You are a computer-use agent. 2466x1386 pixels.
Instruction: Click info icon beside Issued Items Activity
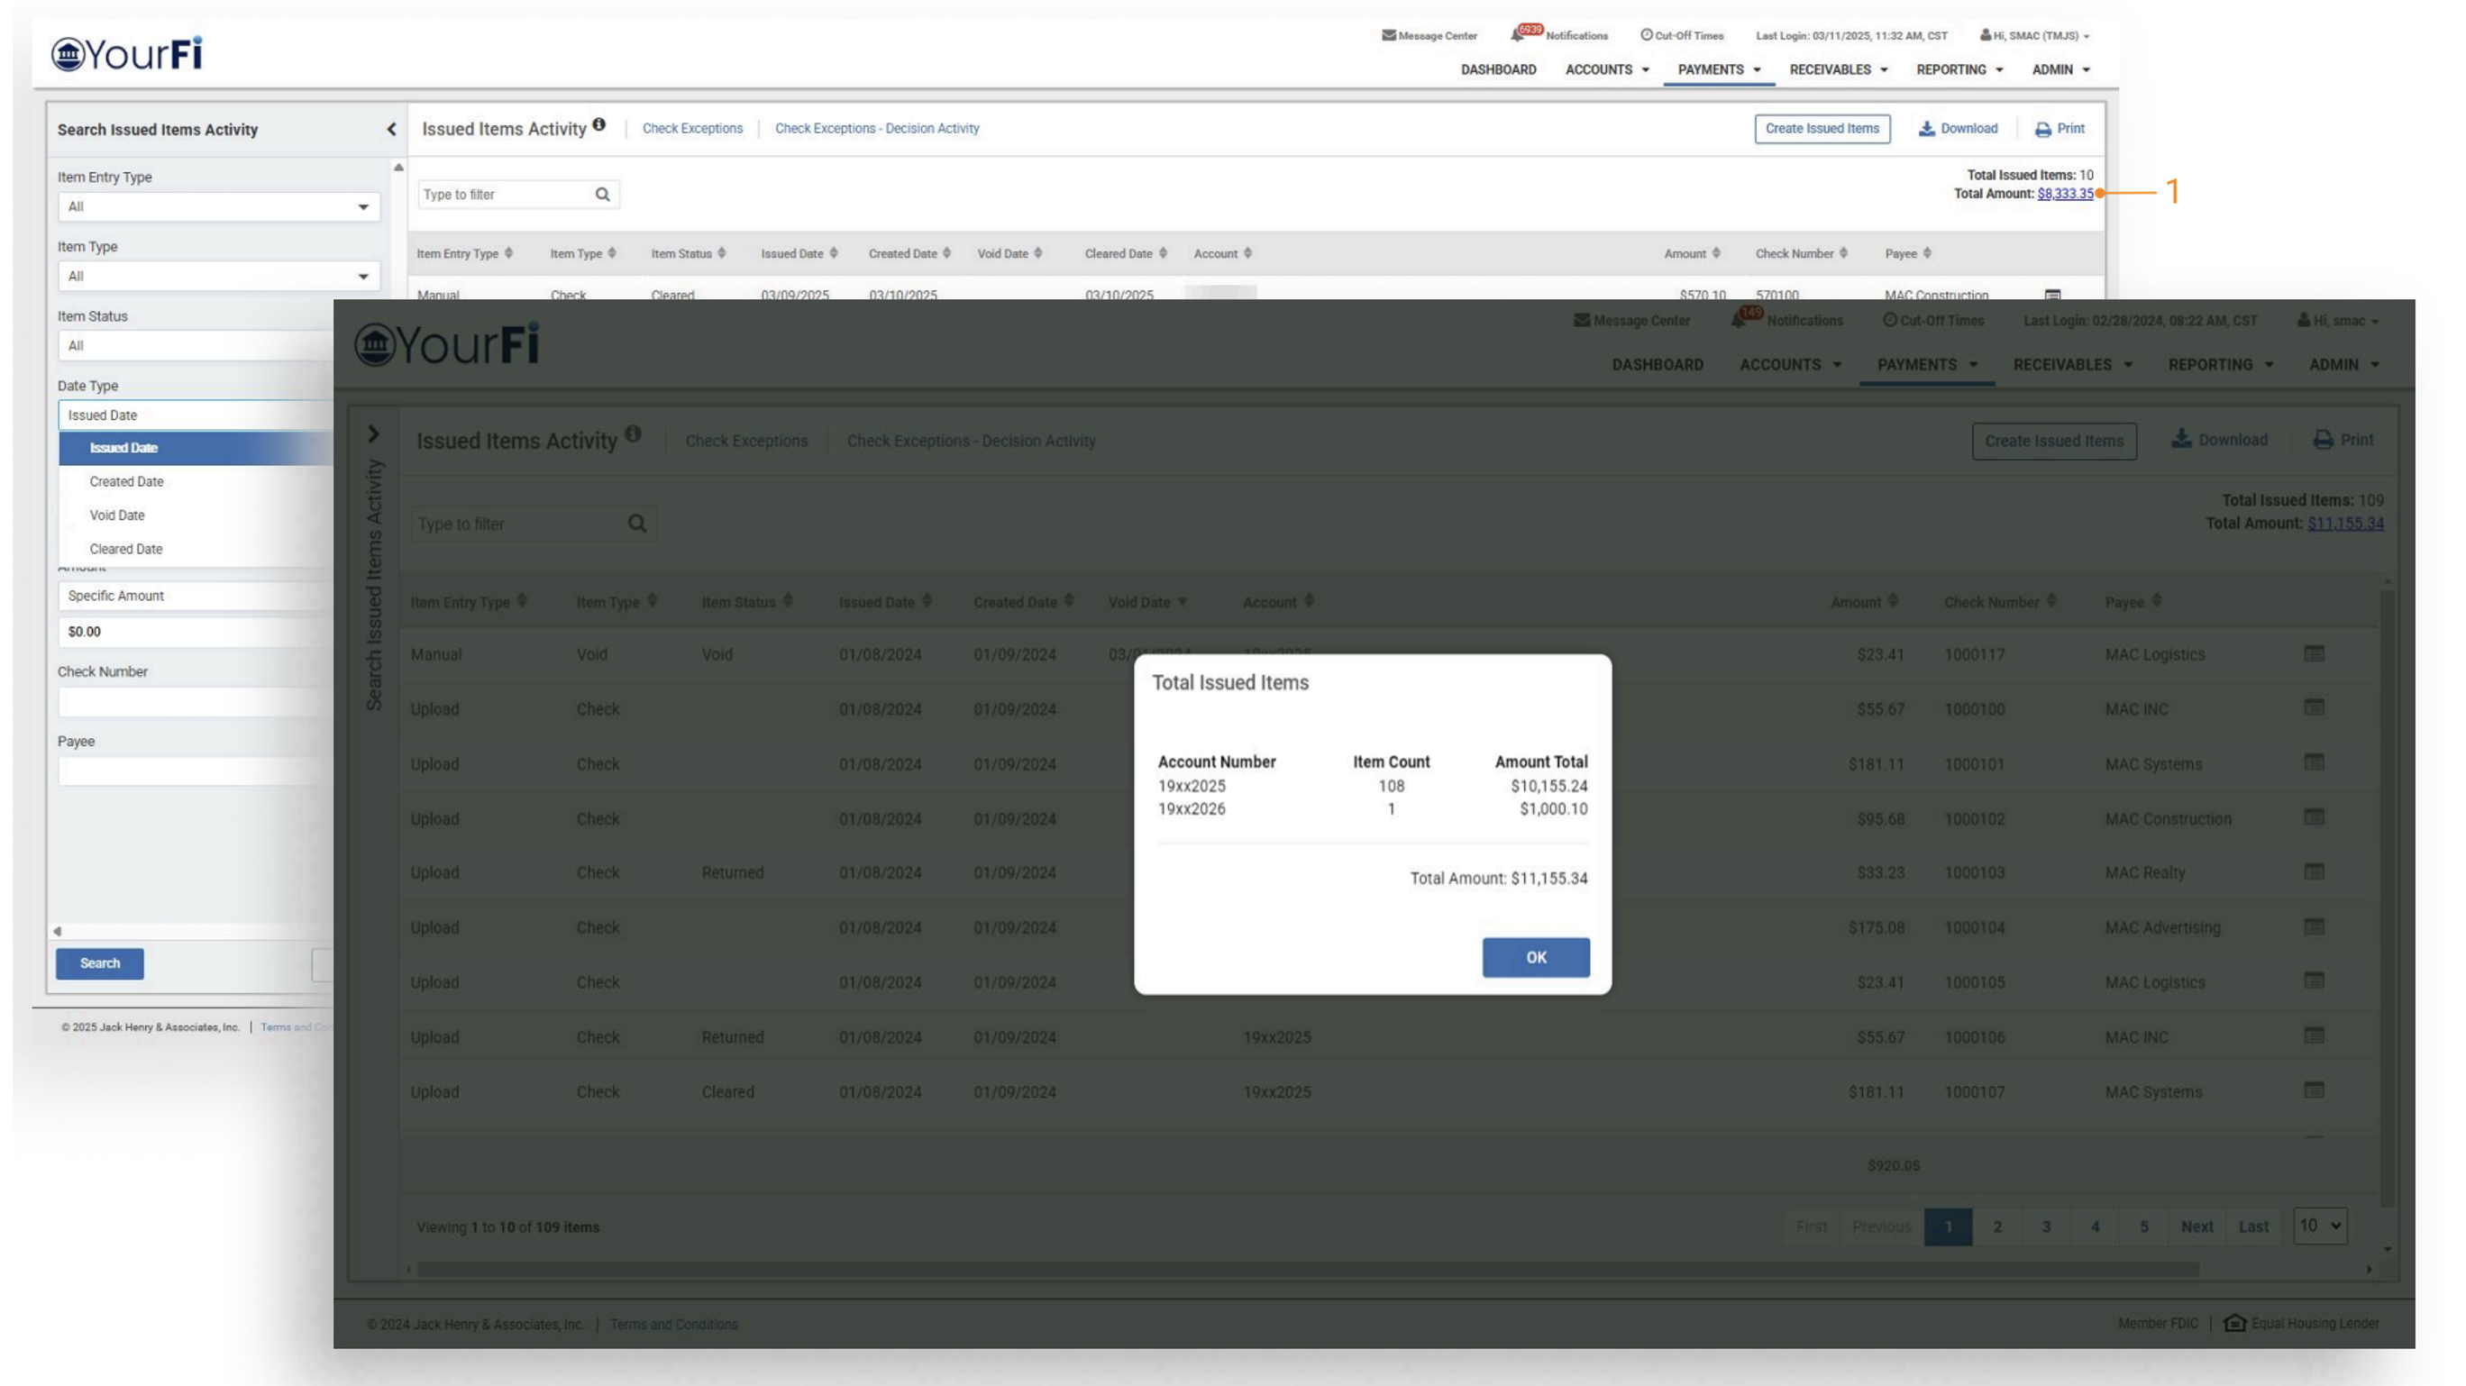599,124
